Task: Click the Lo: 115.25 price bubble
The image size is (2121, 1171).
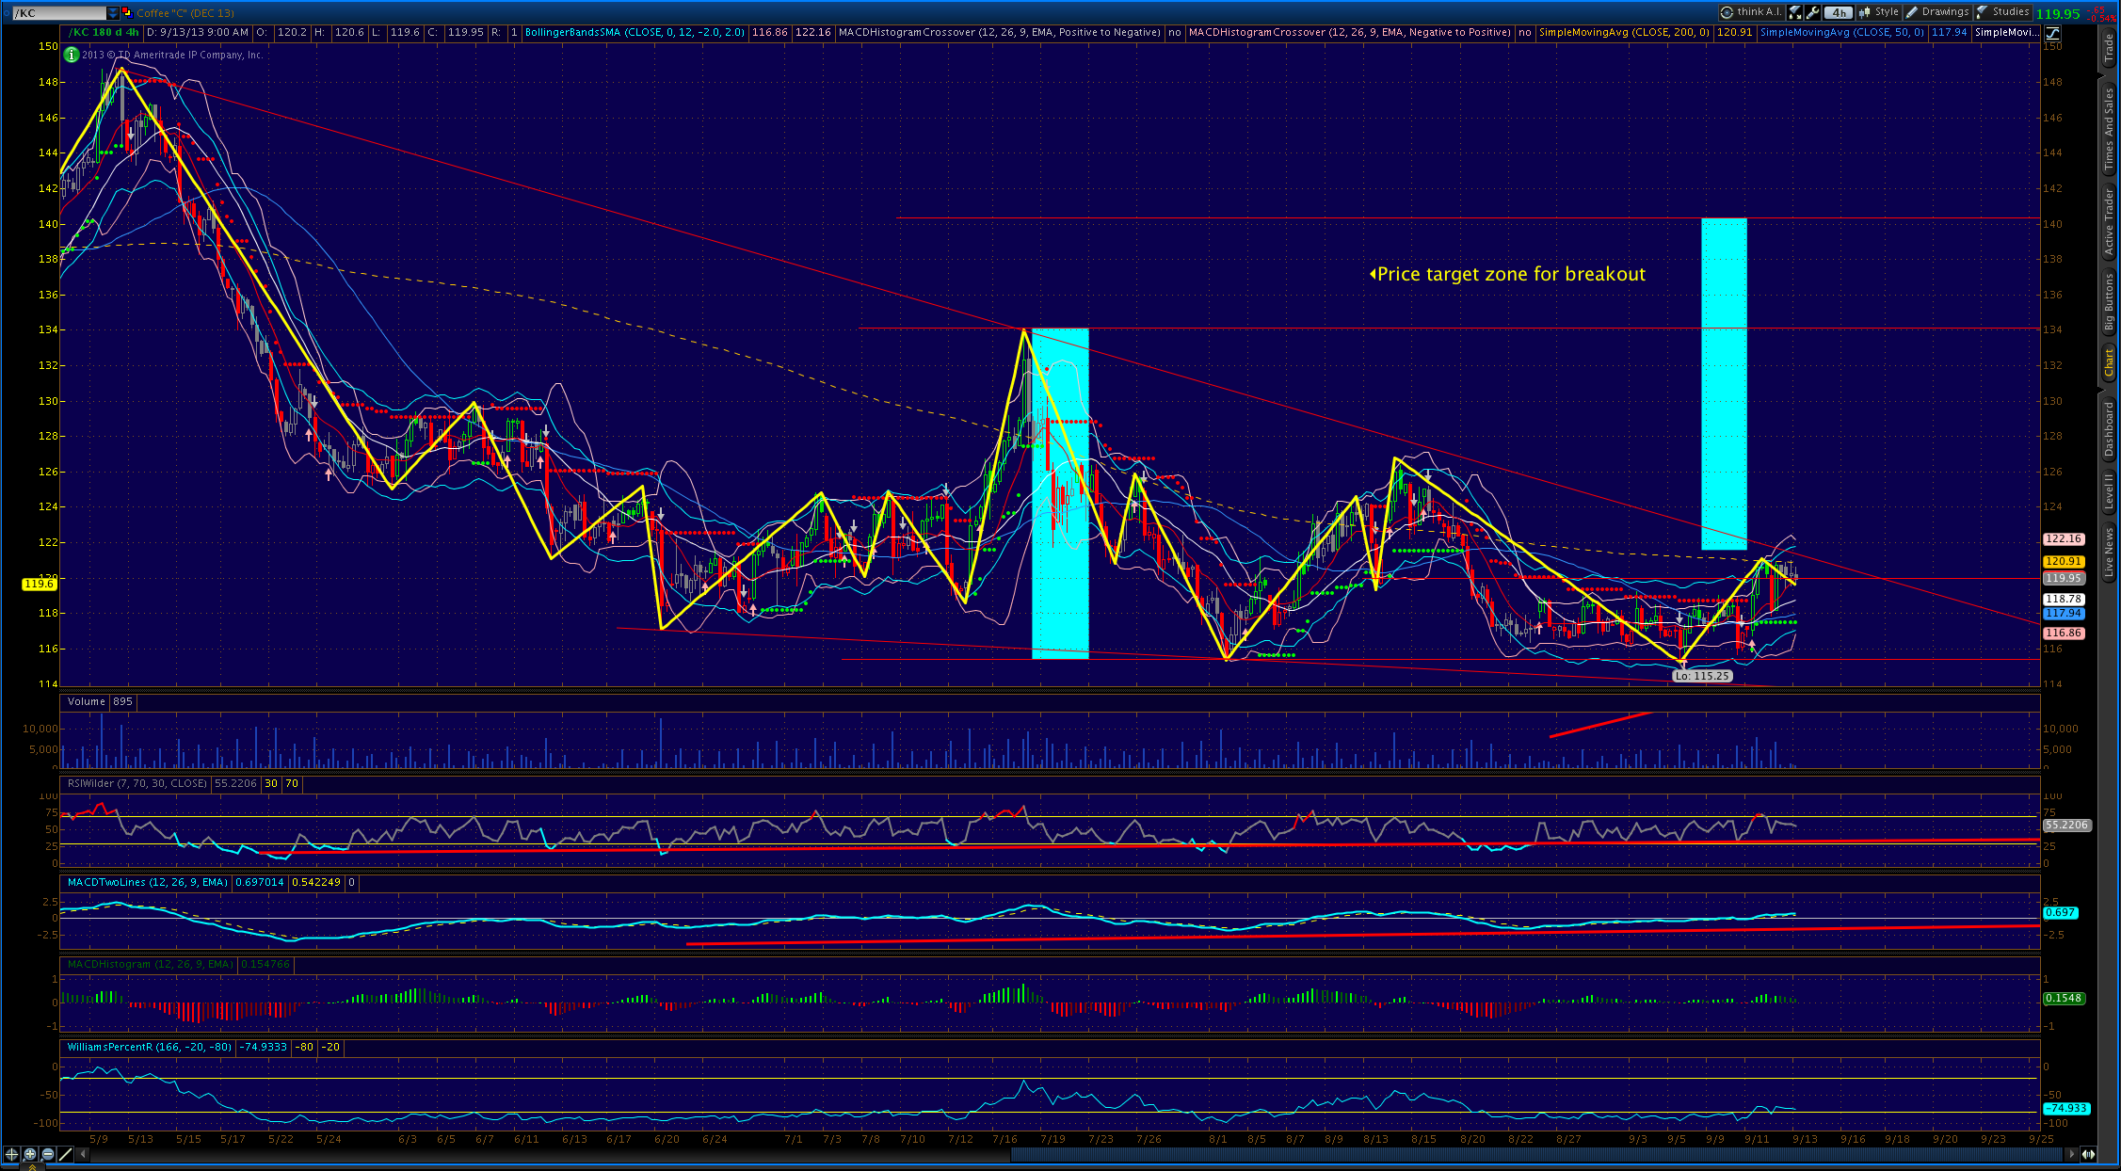Action: (1702, 676)
